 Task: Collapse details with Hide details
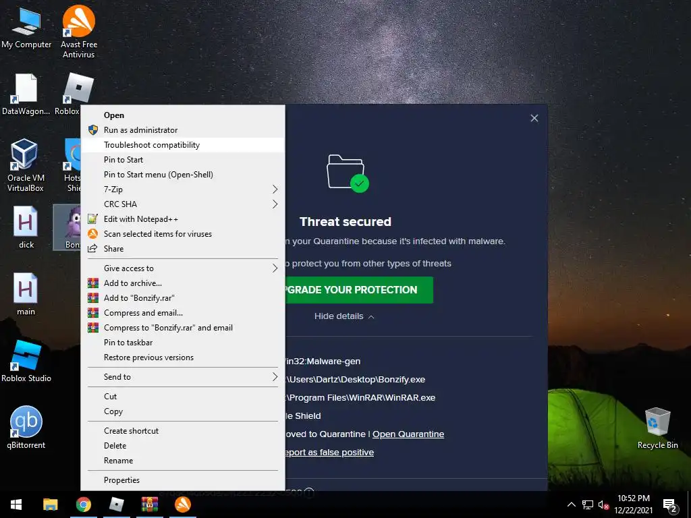[344, 316]
